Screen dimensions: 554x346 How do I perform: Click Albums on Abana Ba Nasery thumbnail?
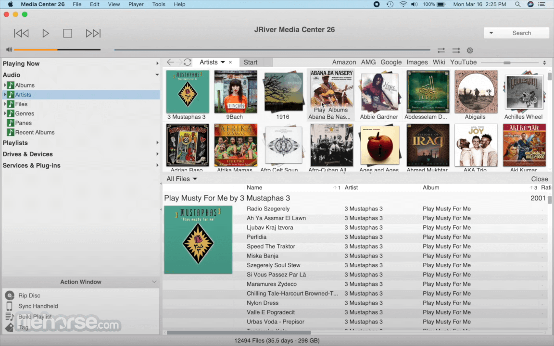click(338, 110)
